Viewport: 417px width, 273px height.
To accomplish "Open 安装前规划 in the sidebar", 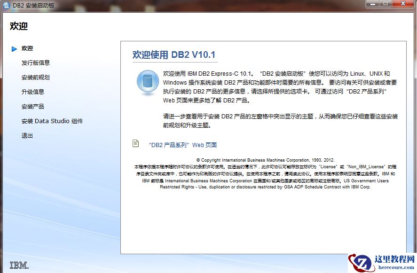I will pyautogui.click(x=36, y=78).
